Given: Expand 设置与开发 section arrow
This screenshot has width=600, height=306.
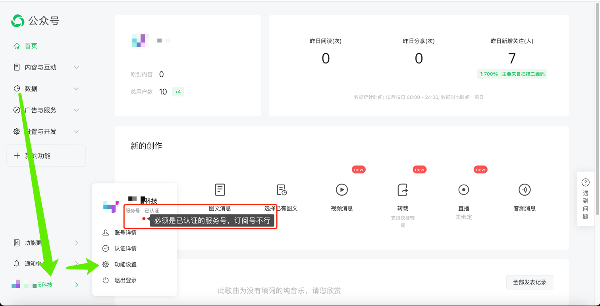Looking at the screenshot, I should [x=76, y=132].
